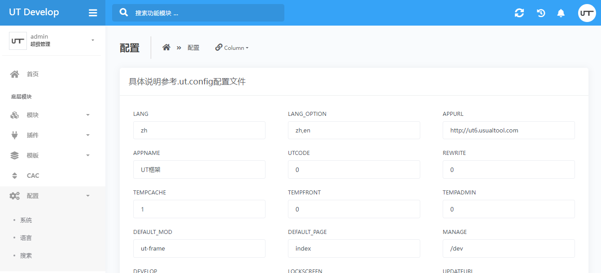Click the refresh icon in top bar

click(519, 13)
